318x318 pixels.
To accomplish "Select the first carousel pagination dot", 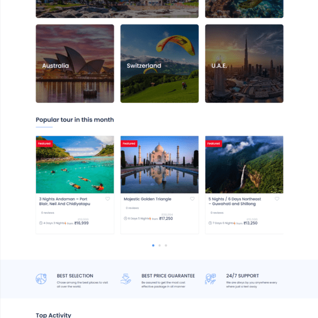I will [153, 245].
